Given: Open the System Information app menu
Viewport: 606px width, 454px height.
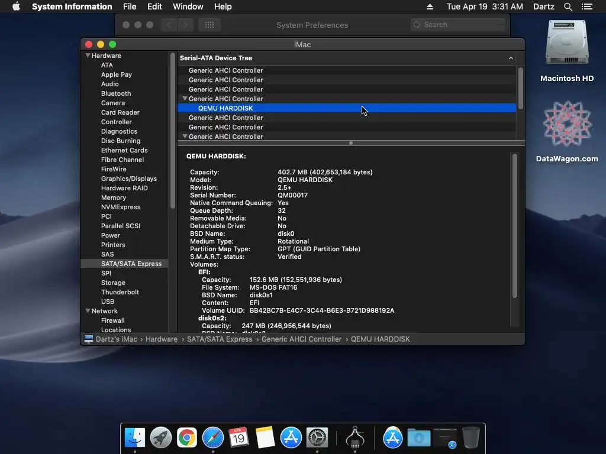Looking at the screenshot, I should click(x=72, y=7).
